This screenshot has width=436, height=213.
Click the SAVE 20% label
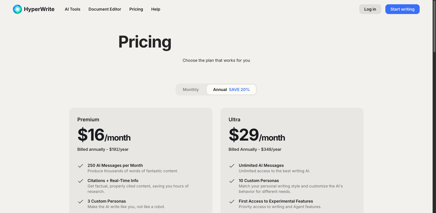(x=239, y=90)
